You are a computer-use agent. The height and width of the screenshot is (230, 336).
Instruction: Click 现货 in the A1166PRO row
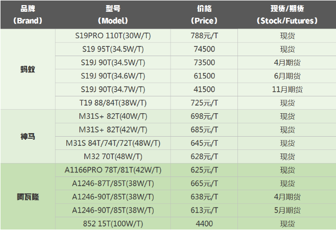287,170
